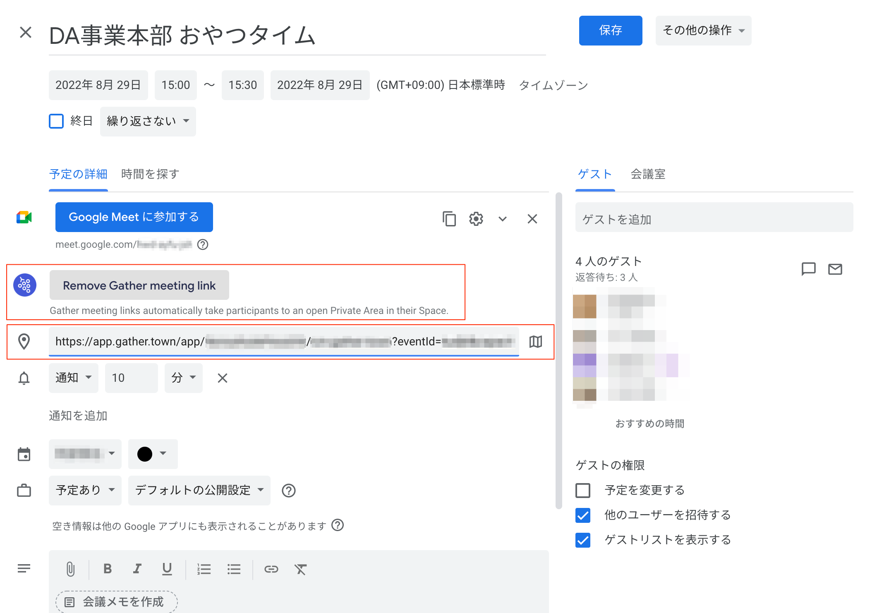Insert a bulleted list in description
The width and height of the screenshot is (877, 613).
(x=234, y=569)
